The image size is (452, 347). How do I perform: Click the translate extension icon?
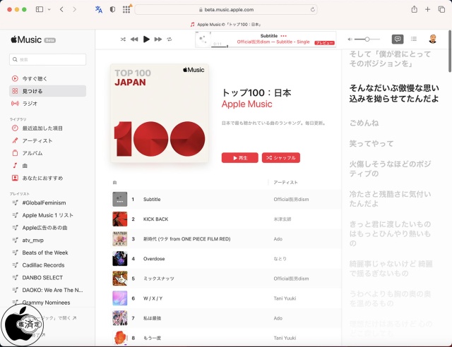coord(99,9)
